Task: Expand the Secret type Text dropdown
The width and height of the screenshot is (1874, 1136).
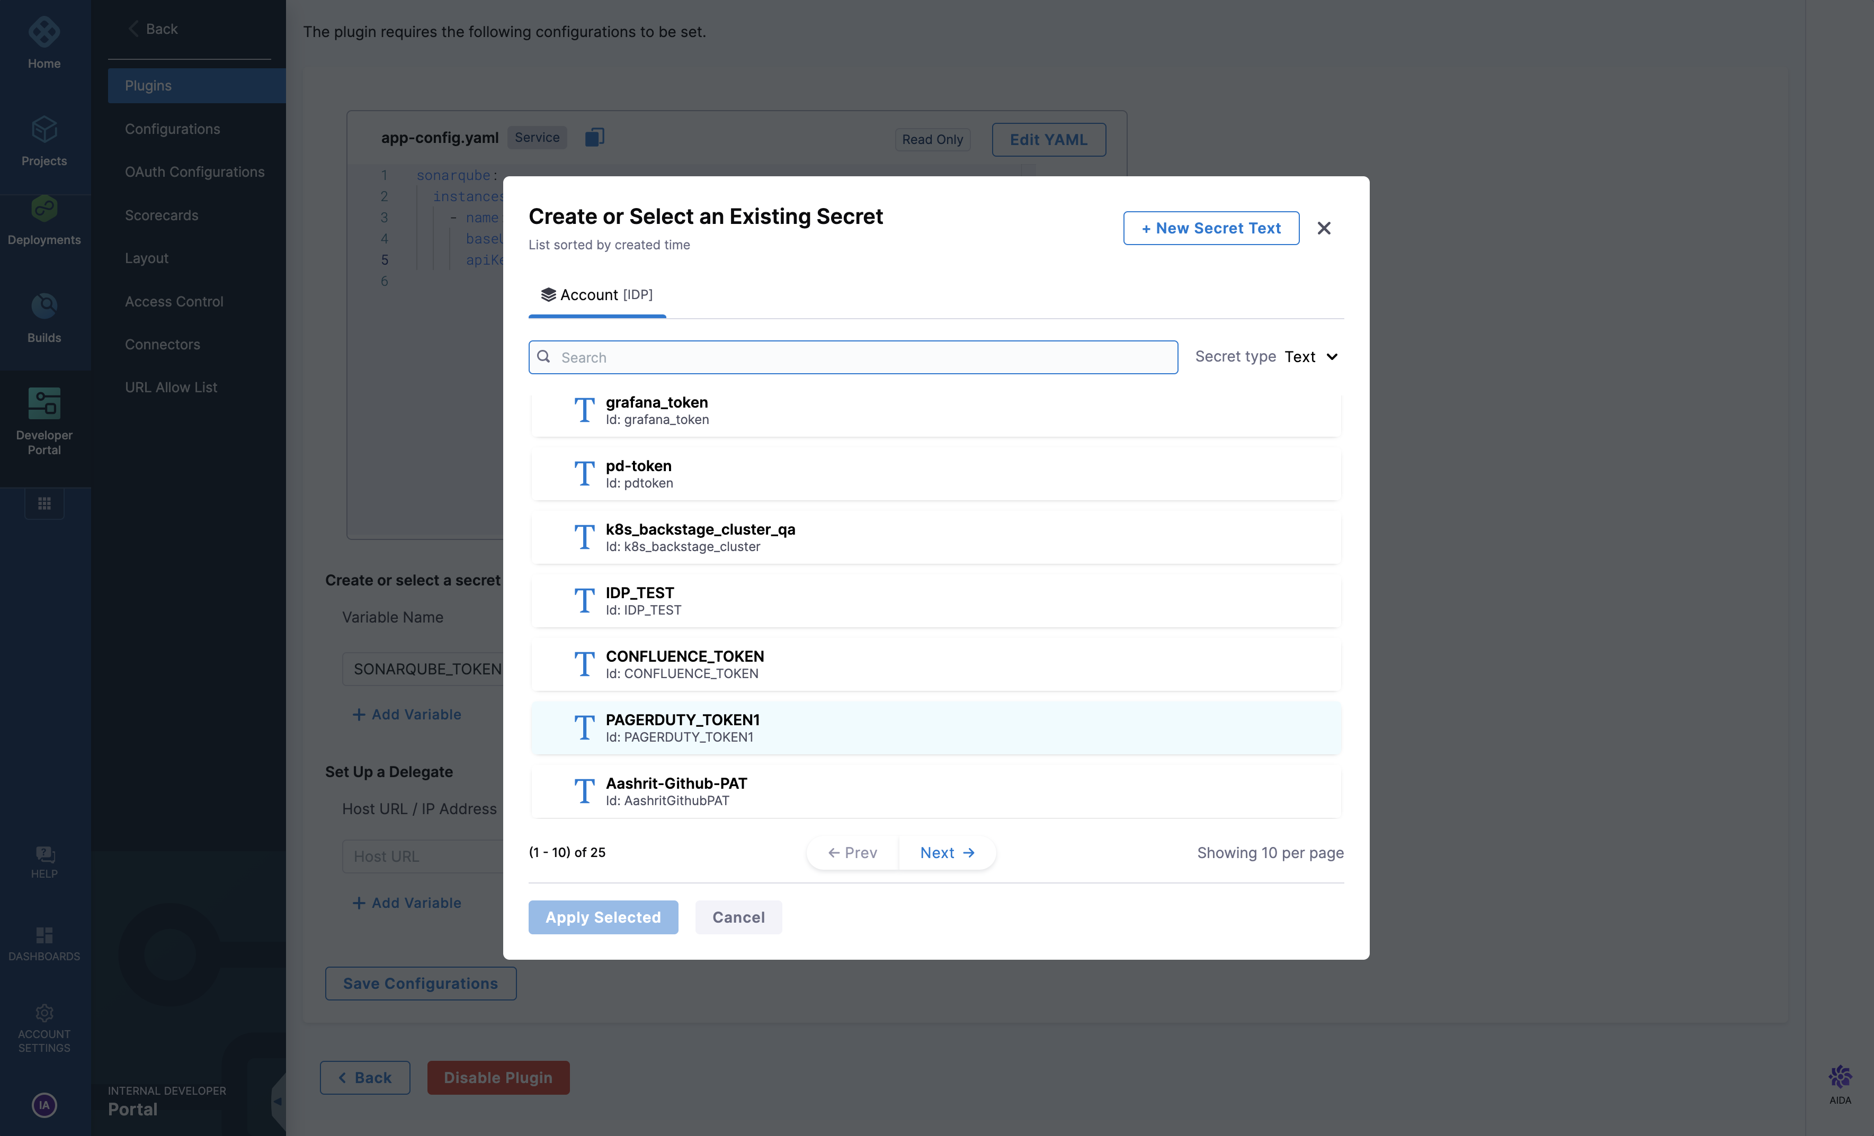Action: [x=1311, y=357]
